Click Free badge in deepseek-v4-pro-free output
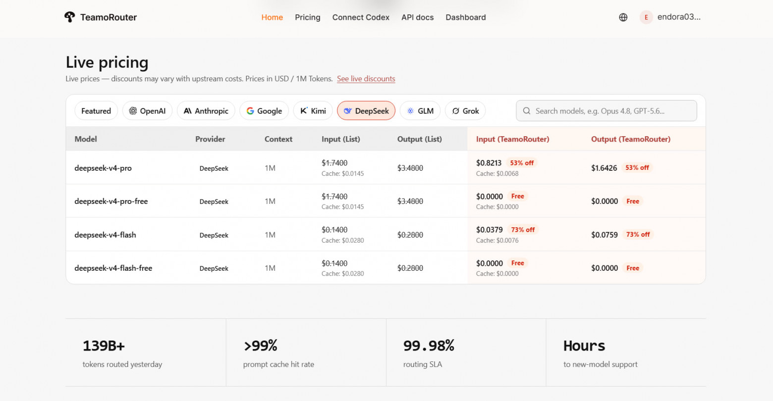Screen dimensions: 773x401 point(633,201)
